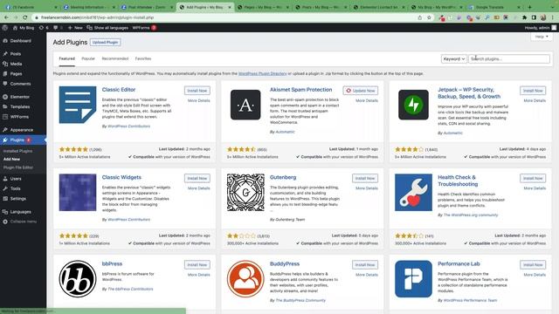Screen dimensions: 559x314
Task: Switch to the Popular tab
Action: [88, 58]
